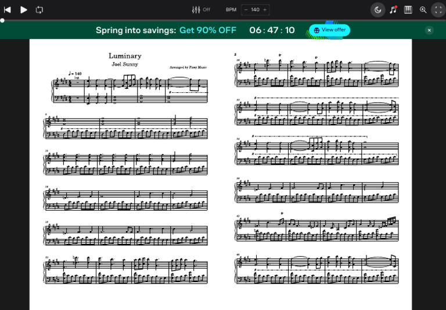Click the Joel Sunny composer text
Image resolution: width=446 pixels, height=310 pixels.
125,64
